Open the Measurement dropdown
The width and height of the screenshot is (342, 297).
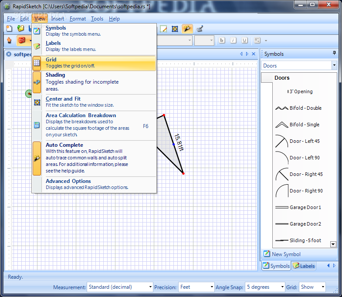coord(120,287)
